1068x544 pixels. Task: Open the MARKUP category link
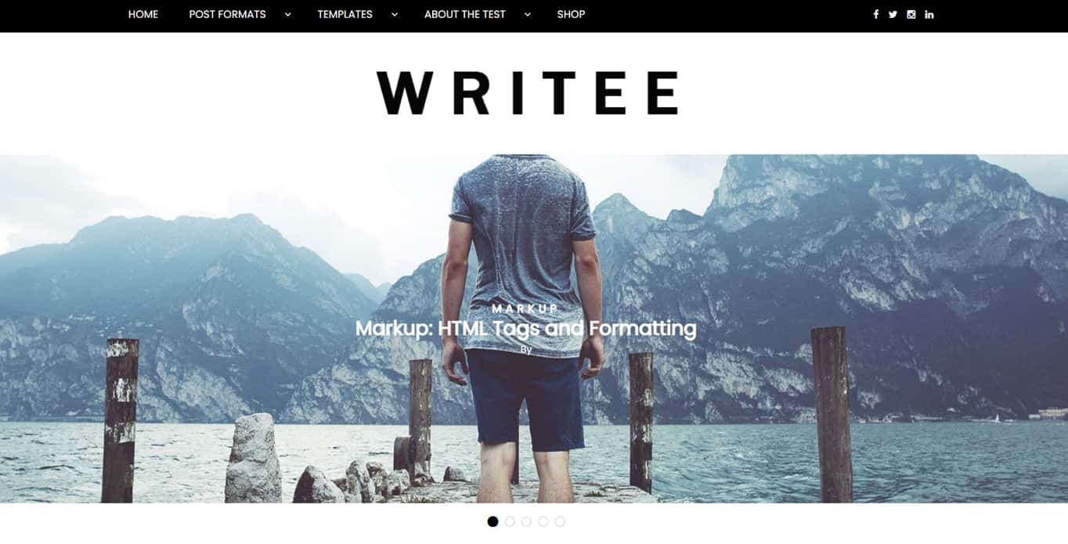pyautogui.click(x=525, y=308)
